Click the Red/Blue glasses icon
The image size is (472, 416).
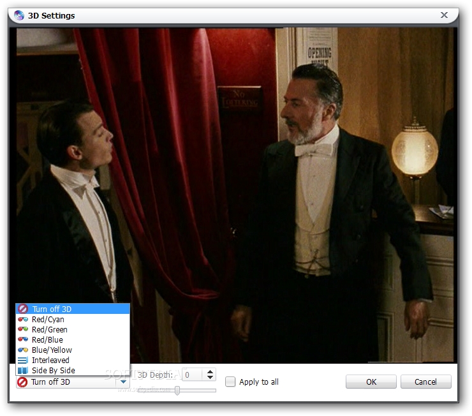pyautogui.click(x=23, y=339)
